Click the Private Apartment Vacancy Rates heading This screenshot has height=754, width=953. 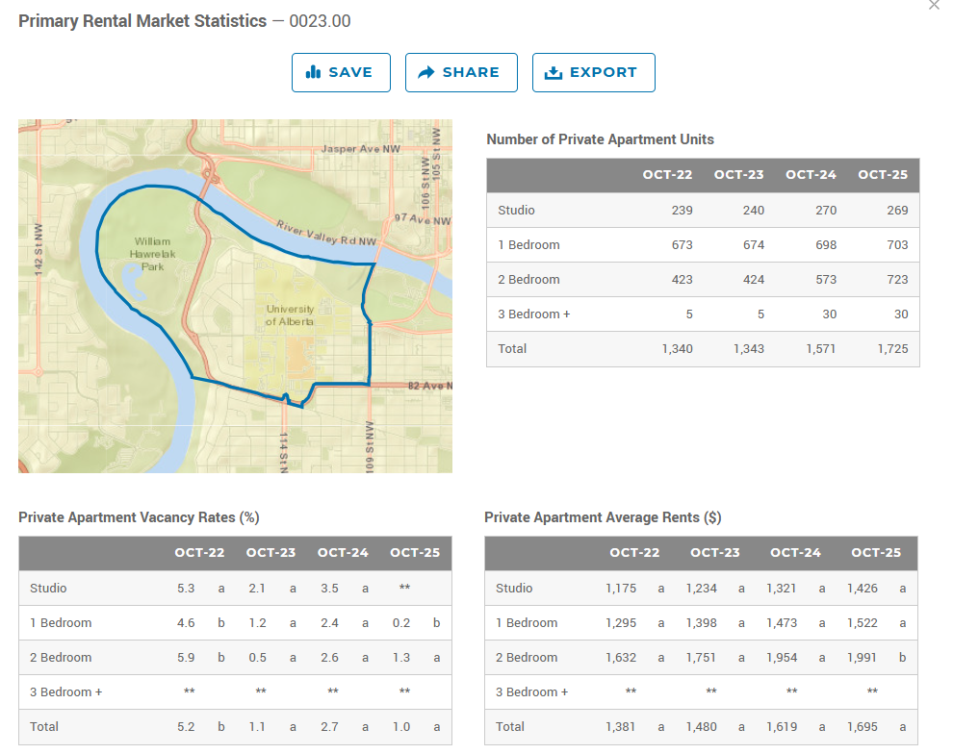139,517
